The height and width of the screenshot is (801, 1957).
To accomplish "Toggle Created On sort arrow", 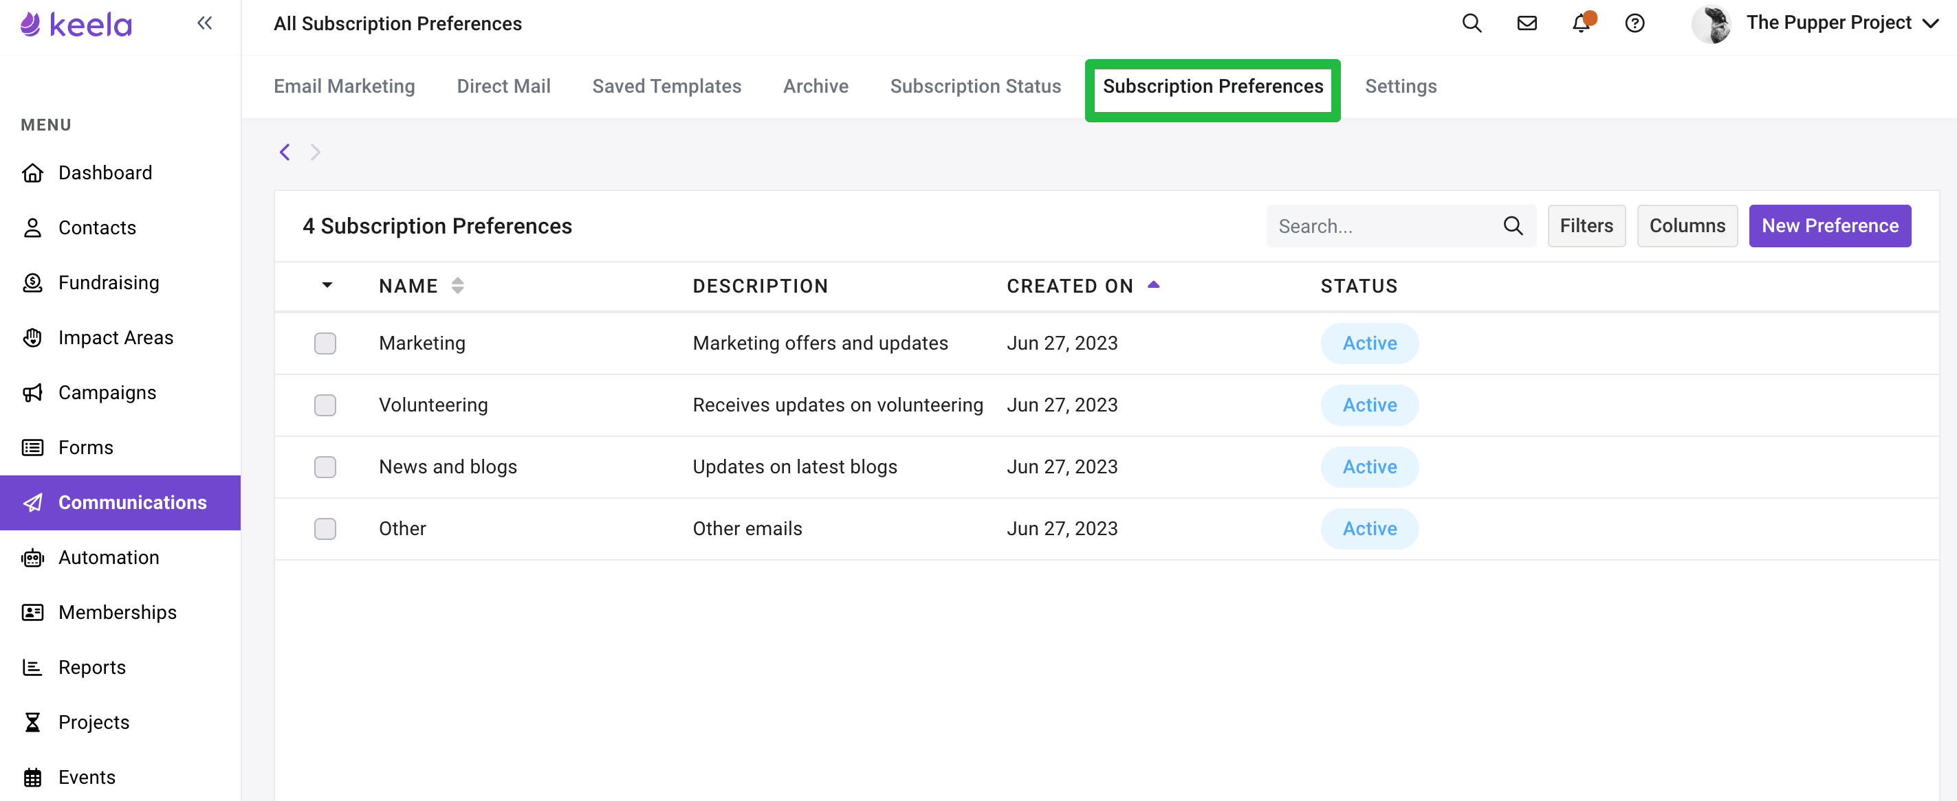I will click(1153, 284).
